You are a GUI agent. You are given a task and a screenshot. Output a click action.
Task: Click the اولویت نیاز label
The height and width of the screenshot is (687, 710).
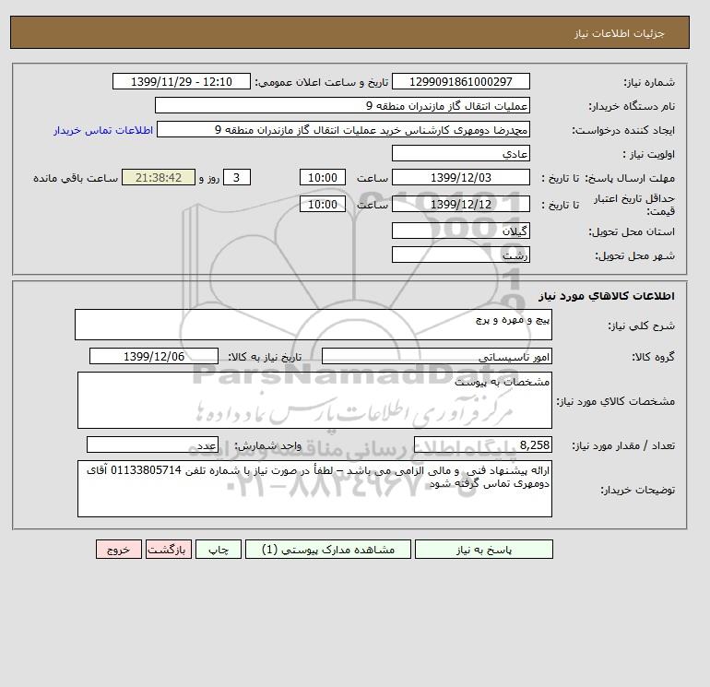point(649,154)
